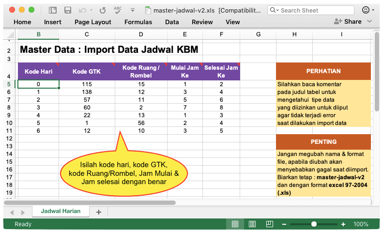The width and height of the screenshot is (383, 233).
Task: Click the orange PERHATIAN heading
Action: coord(323,71)
